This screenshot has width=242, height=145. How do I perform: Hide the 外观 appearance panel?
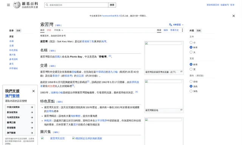tap(199, 31)
